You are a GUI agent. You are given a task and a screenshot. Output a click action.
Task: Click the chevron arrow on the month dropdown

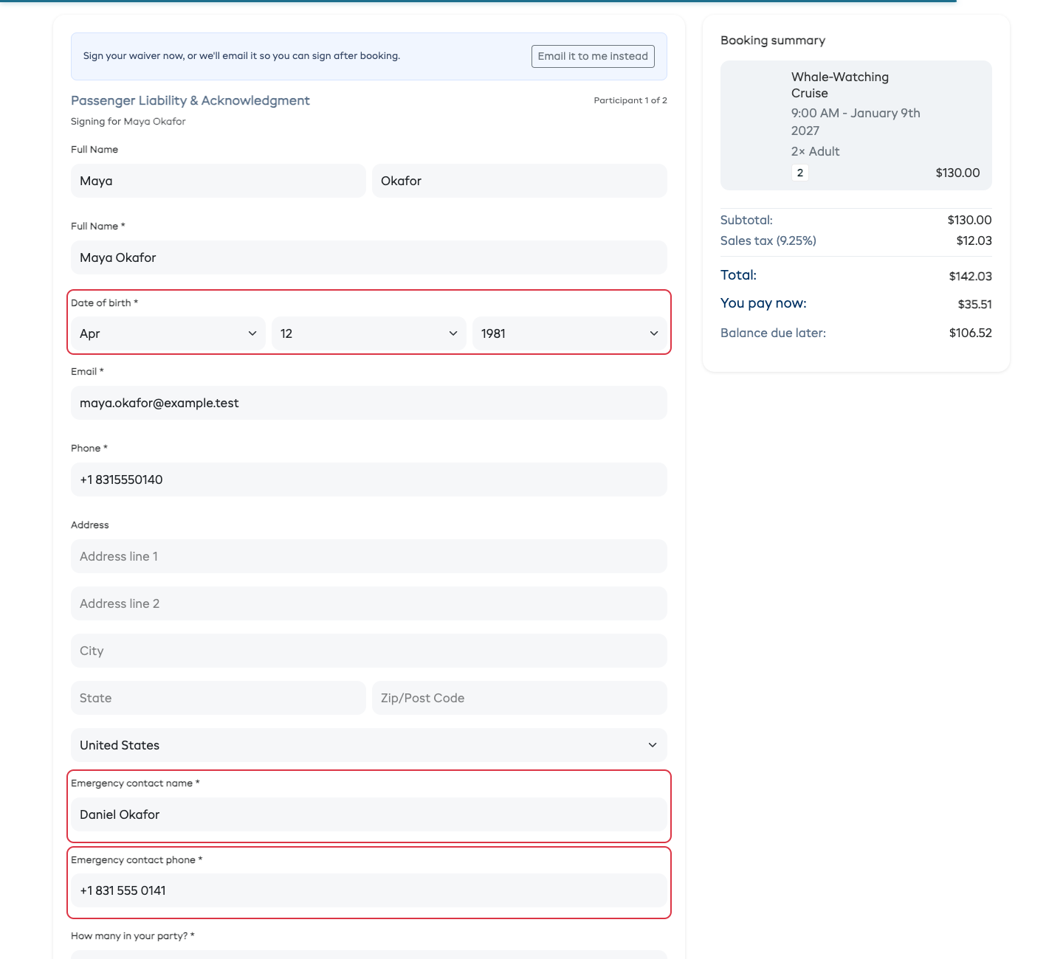(x=252, y=333)
